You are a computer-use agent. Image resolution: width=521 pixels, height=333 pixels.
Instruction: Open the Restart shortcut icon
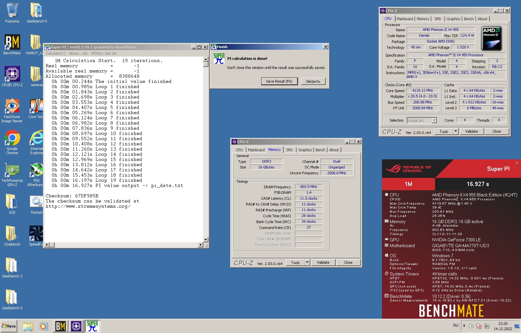pyautogui.click(x=36, y=204)
